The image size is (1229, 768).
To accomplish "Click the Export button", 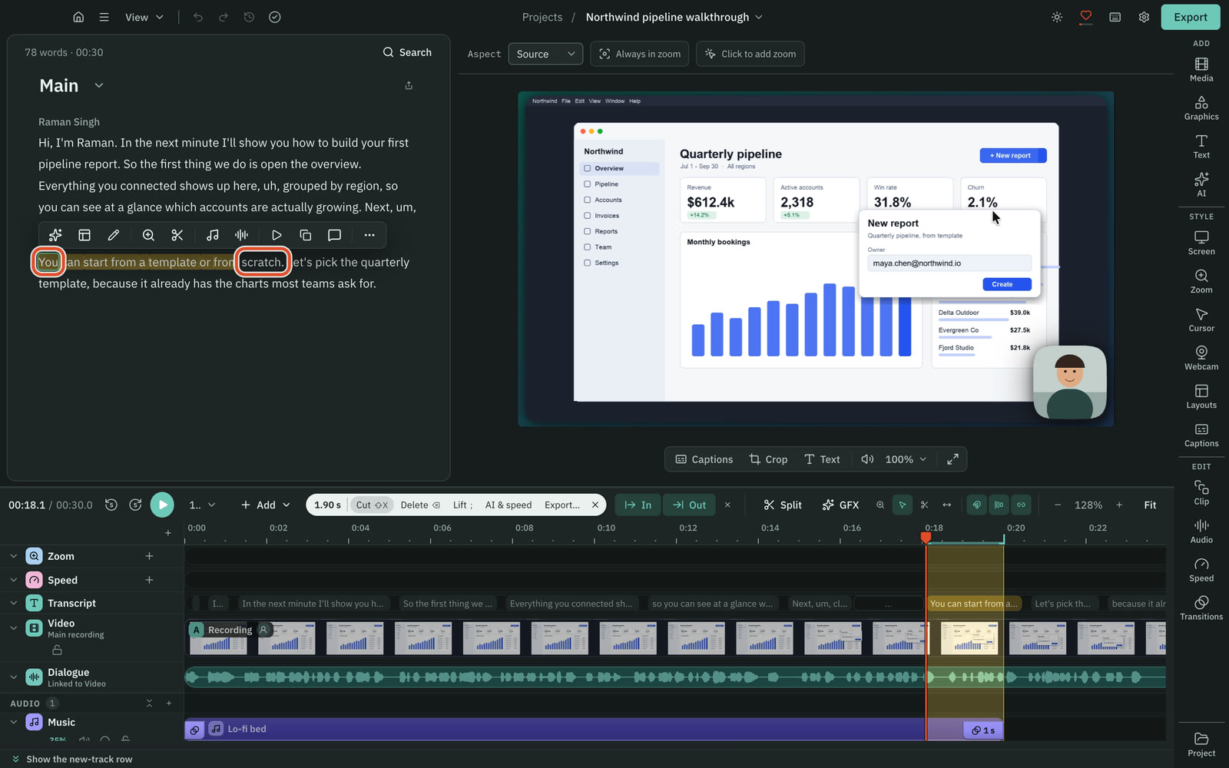I will click(x=1190, y=17).
